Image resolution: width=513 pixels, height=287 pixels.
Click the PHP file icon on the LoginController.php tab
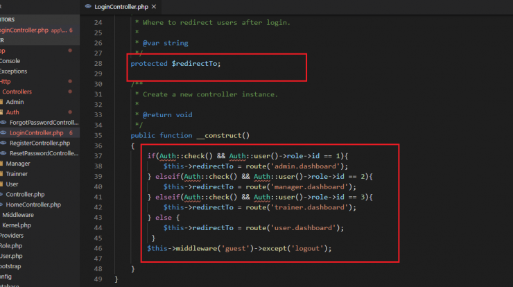(x=87, y=7)
